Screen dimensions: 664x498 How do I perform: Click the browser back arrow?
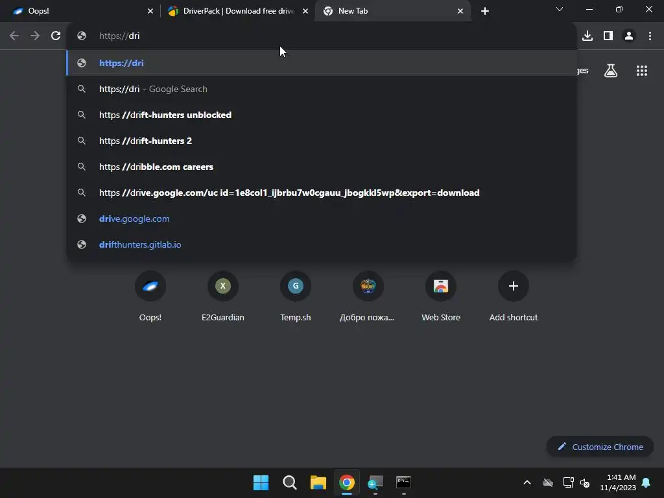point(14,36)
